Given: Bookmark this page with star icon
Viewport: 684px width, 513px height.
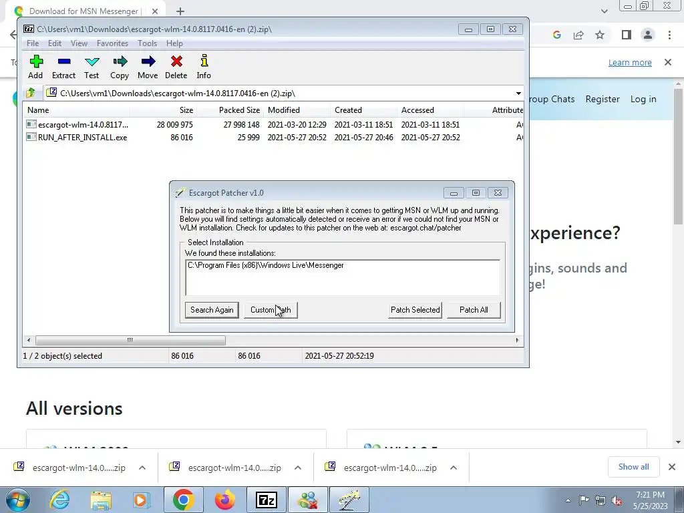Looking at the screenshot, I should [x=600, y=35].
